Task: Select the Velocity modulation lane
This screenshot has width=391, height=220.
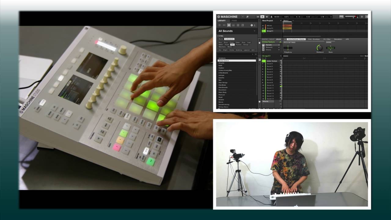Action: (268, 101)
